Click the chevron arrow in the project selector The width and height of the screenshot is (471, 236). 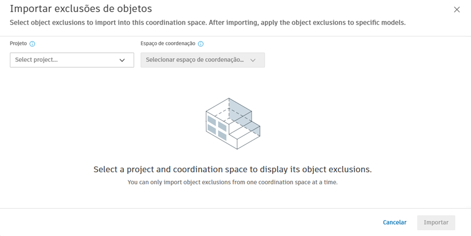[x=122, y=60]
